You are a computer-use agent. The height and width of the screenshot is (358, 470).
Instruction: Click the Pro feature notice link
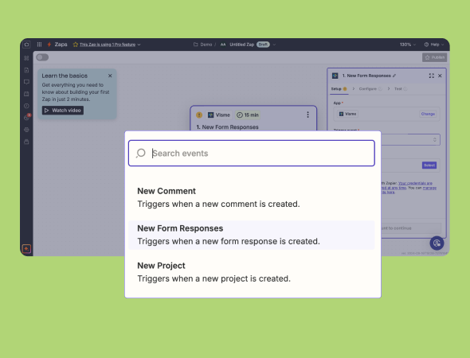coord(108,45)
